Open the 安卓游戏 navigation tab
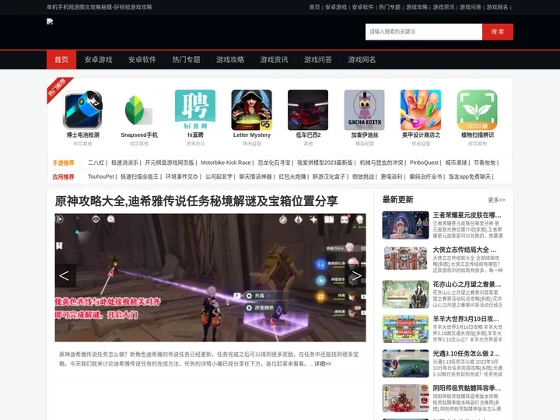The image size is (560, 420). click(98, 60)
